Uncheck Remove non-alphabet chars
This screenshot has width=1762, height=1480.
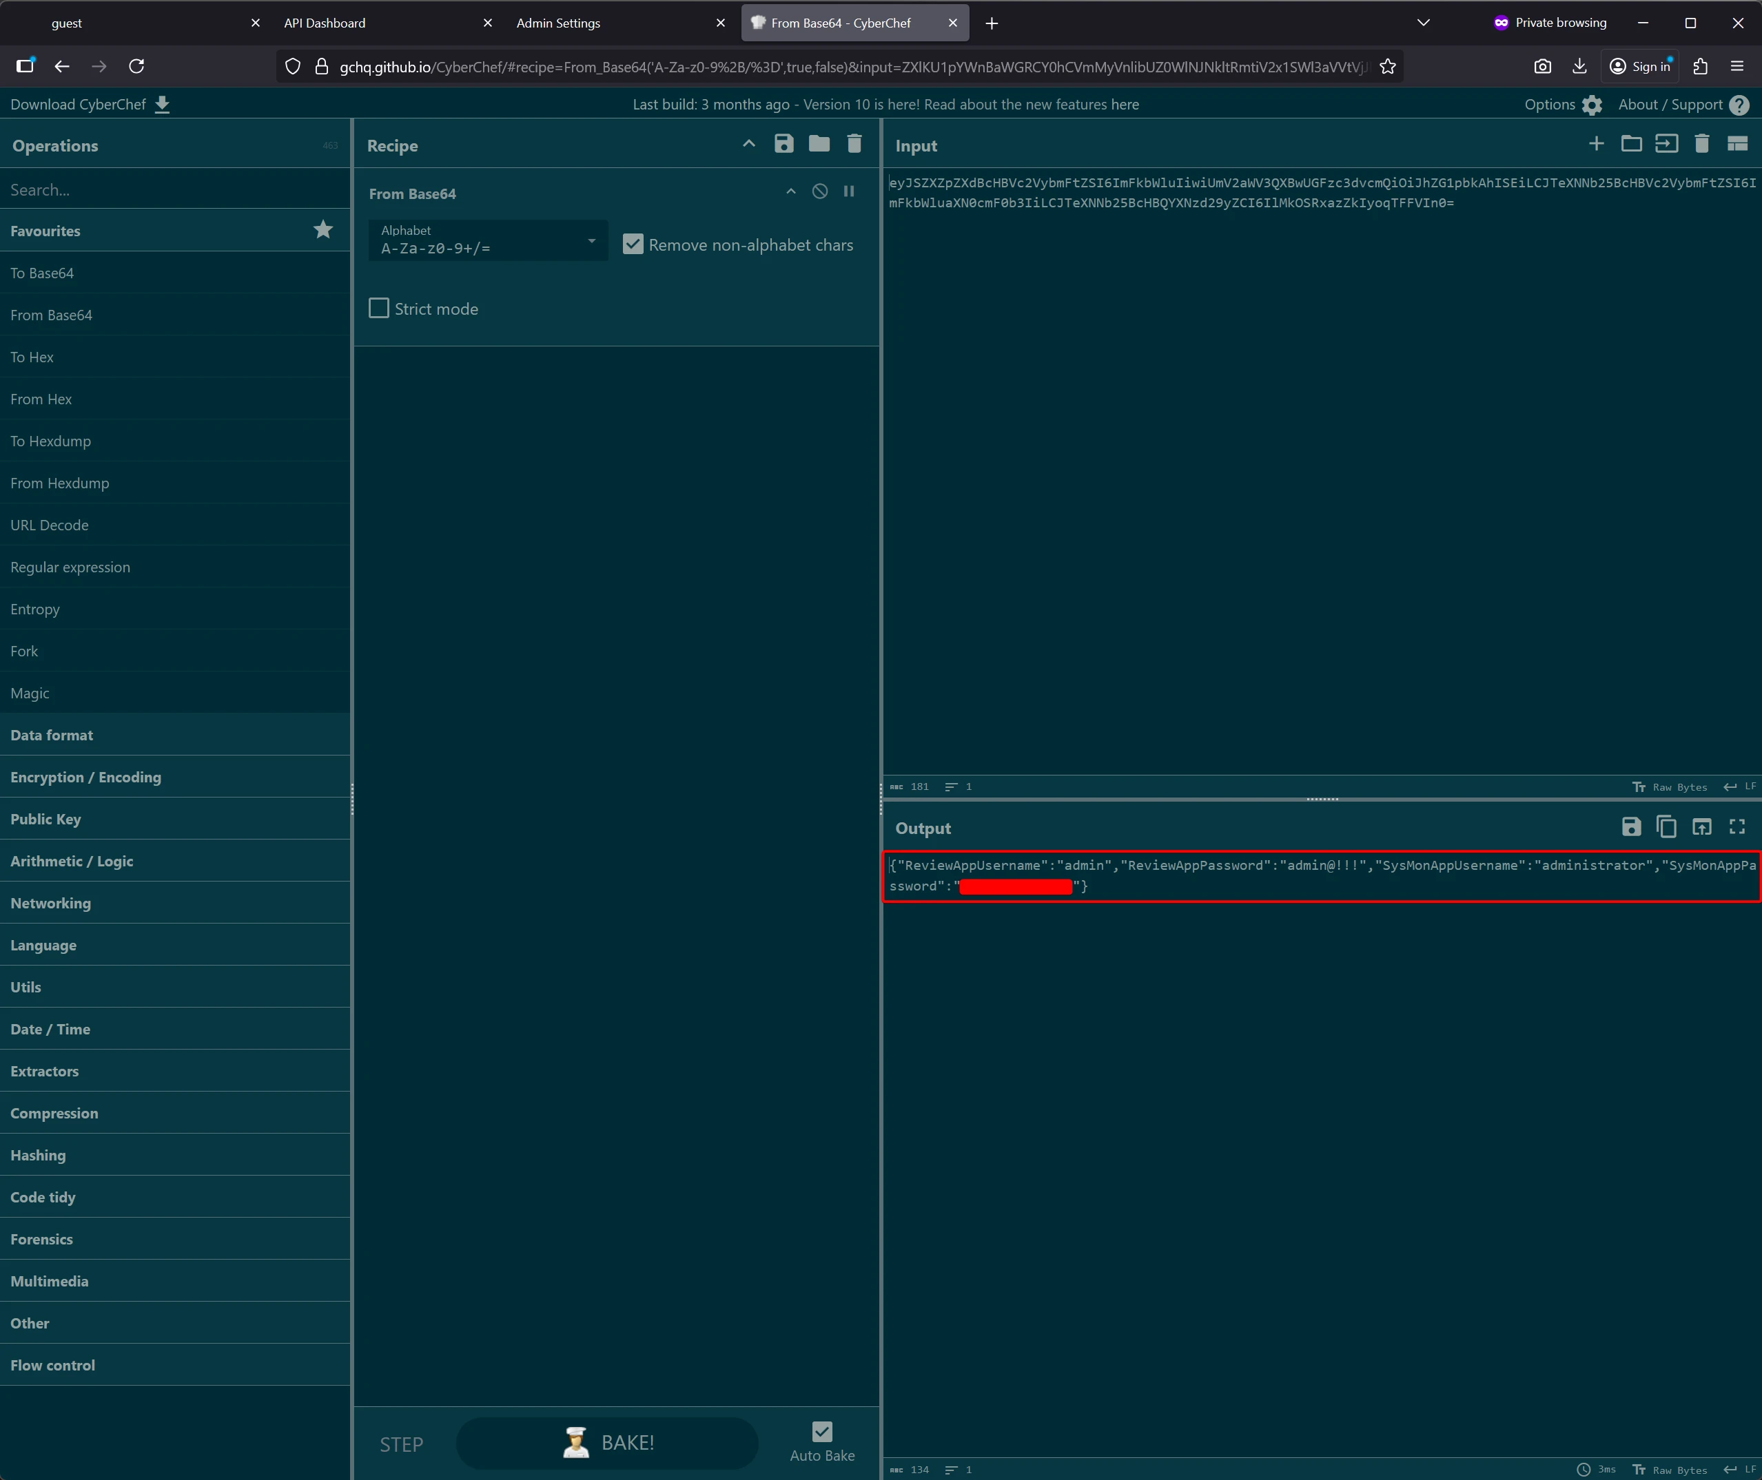coord(633,245)
